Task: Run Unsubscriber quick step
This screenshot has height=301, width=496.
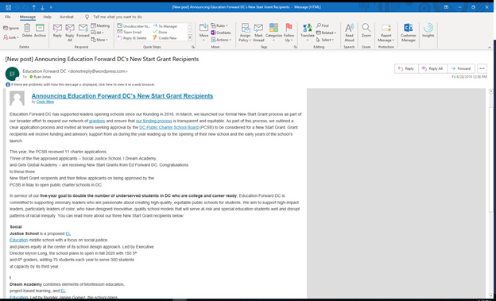Action: click(x=134, y=26)
